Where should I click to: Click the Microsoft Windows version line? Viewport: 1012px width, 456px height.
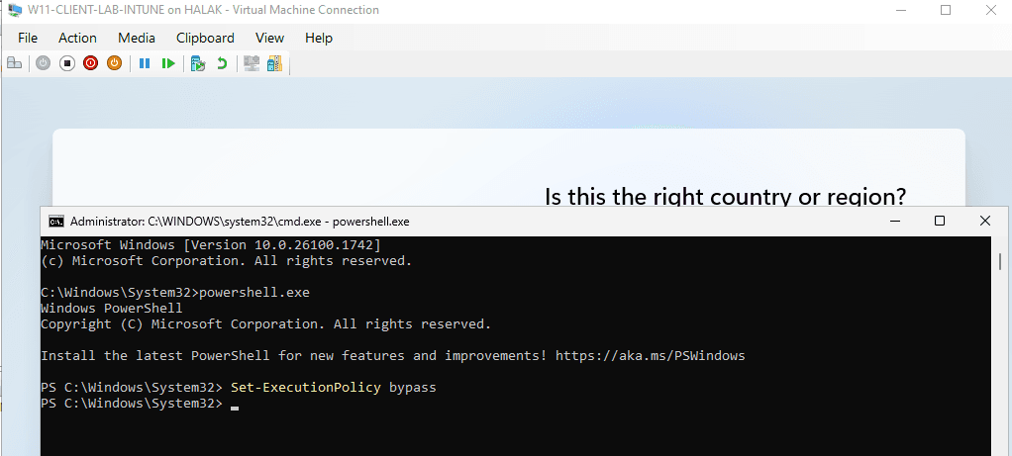(x=210, y=245)
